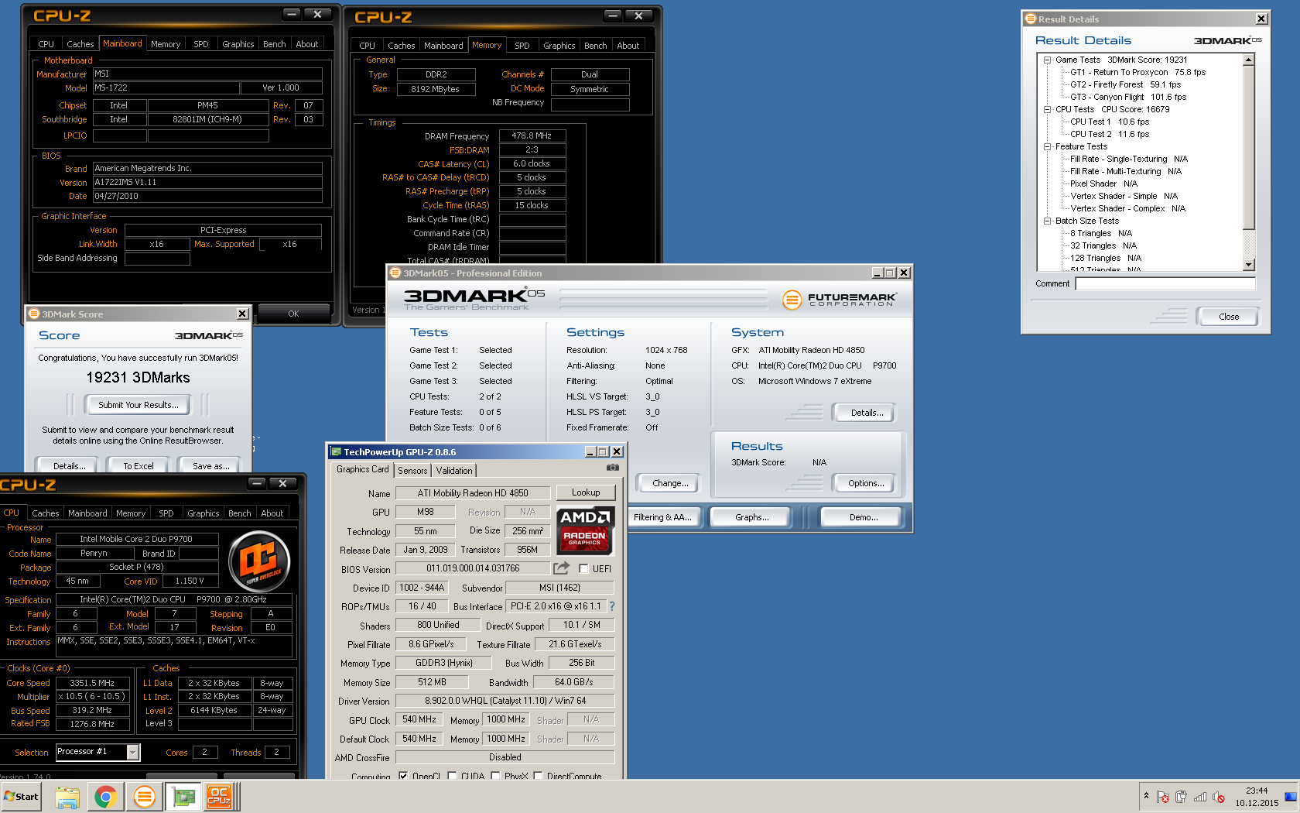Image resolution: width=1300 pixels, height=813 pixels.
Task: Click the Show desktop button
Action: click(x=1291, y=797)
